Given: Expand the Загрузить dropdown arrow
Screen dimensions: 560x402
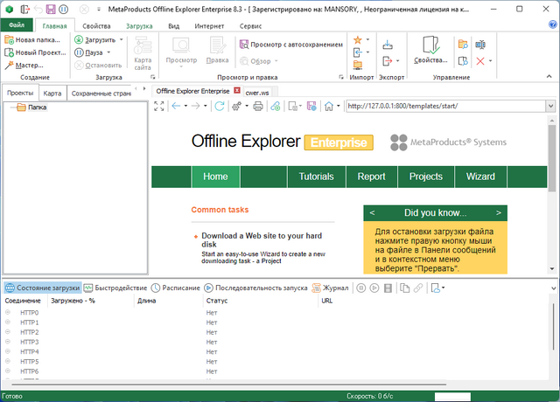Looking at the screenshot, I should (x=122, y=40).
